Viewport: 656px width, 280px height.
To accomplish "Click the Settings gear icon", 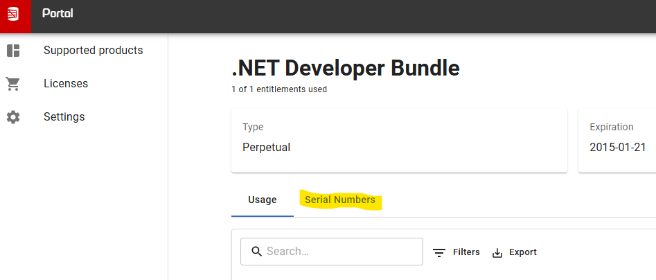I will point(13,116).
